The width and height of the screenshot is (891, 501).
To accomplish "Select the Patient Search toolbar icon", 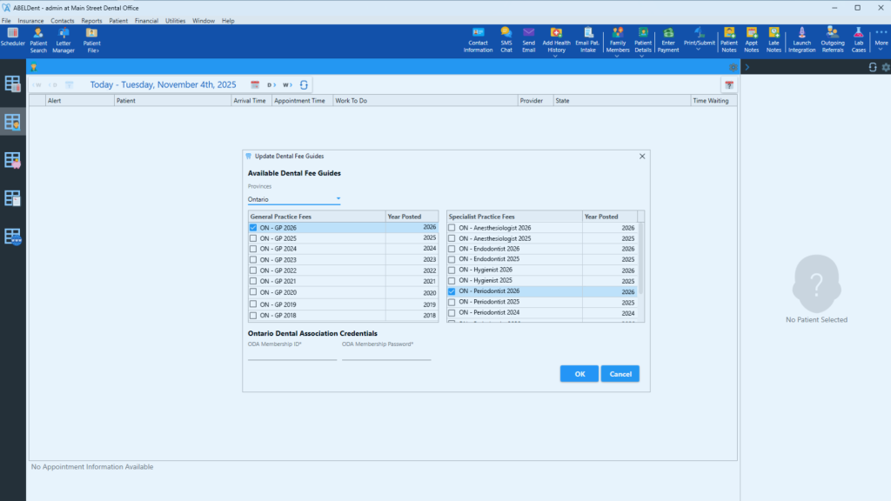I will coord(37,40).
